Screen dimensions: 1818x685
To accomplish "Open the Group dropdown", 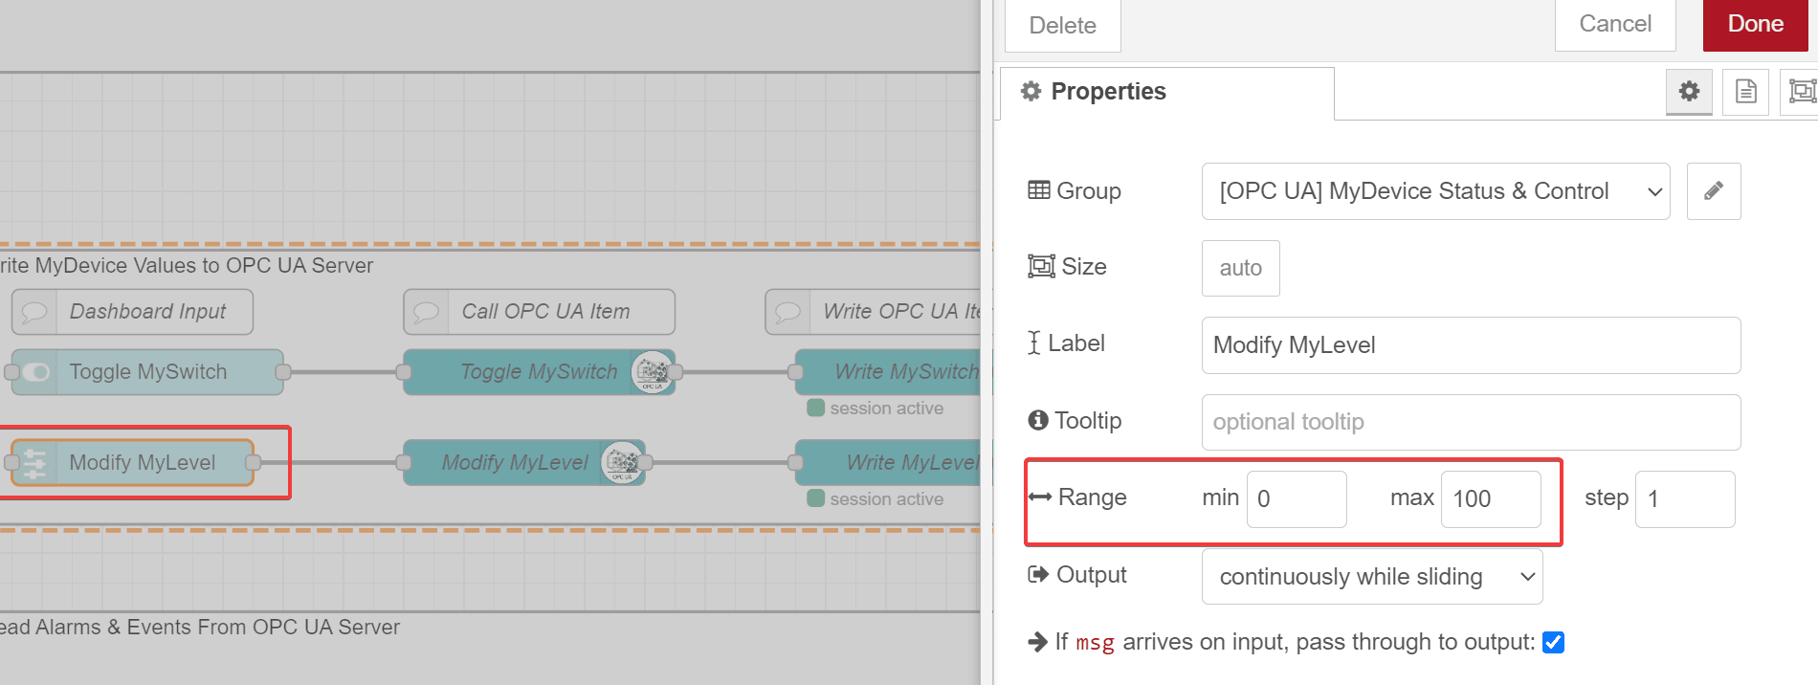I will (1435, 191).
